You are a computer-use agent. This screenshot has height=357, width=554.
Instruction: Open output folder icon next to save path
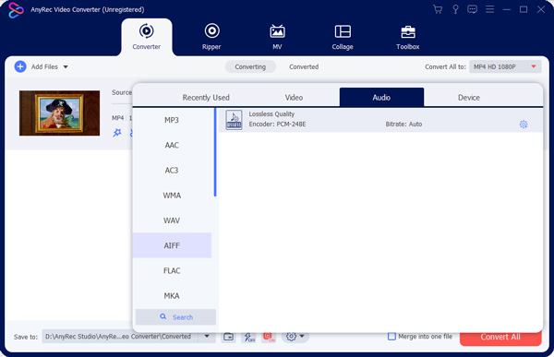229,337
